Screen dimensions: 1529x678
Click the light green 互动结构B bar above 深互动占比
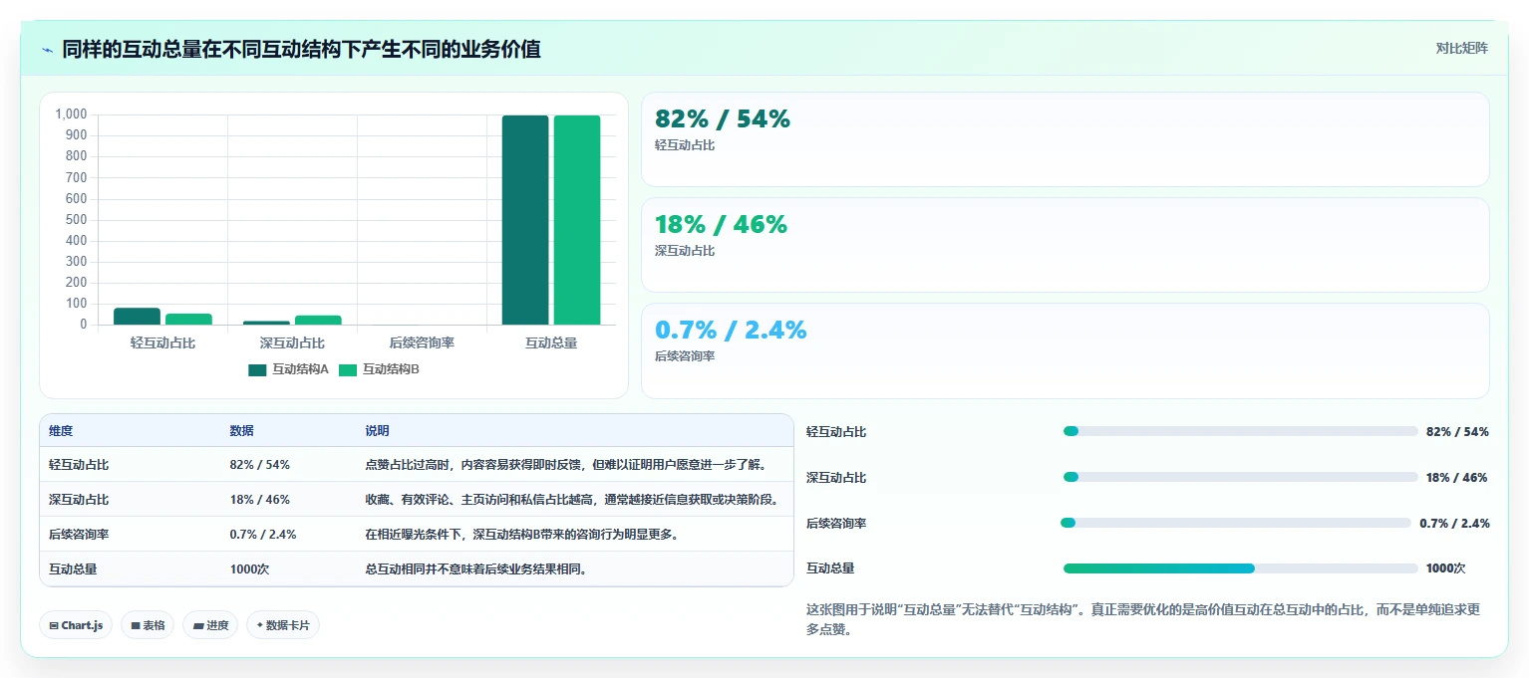point(318,321)
